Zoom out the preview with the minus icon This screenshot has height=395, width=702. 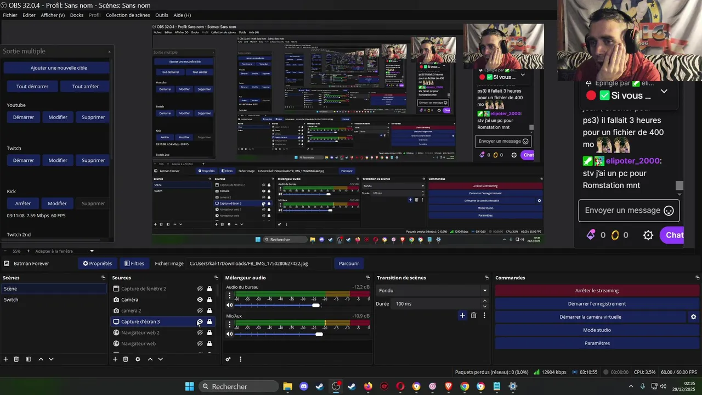tap(5, 251)
